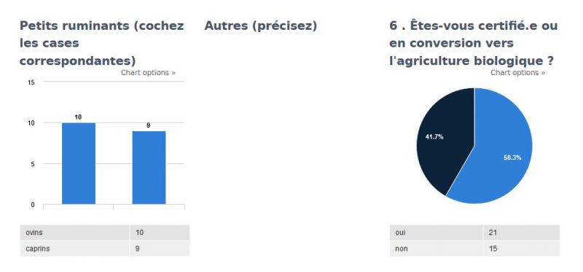Click the Petits ruminants question heading
This screenshot has width=583, height=272.
click(x=101, y=43)
